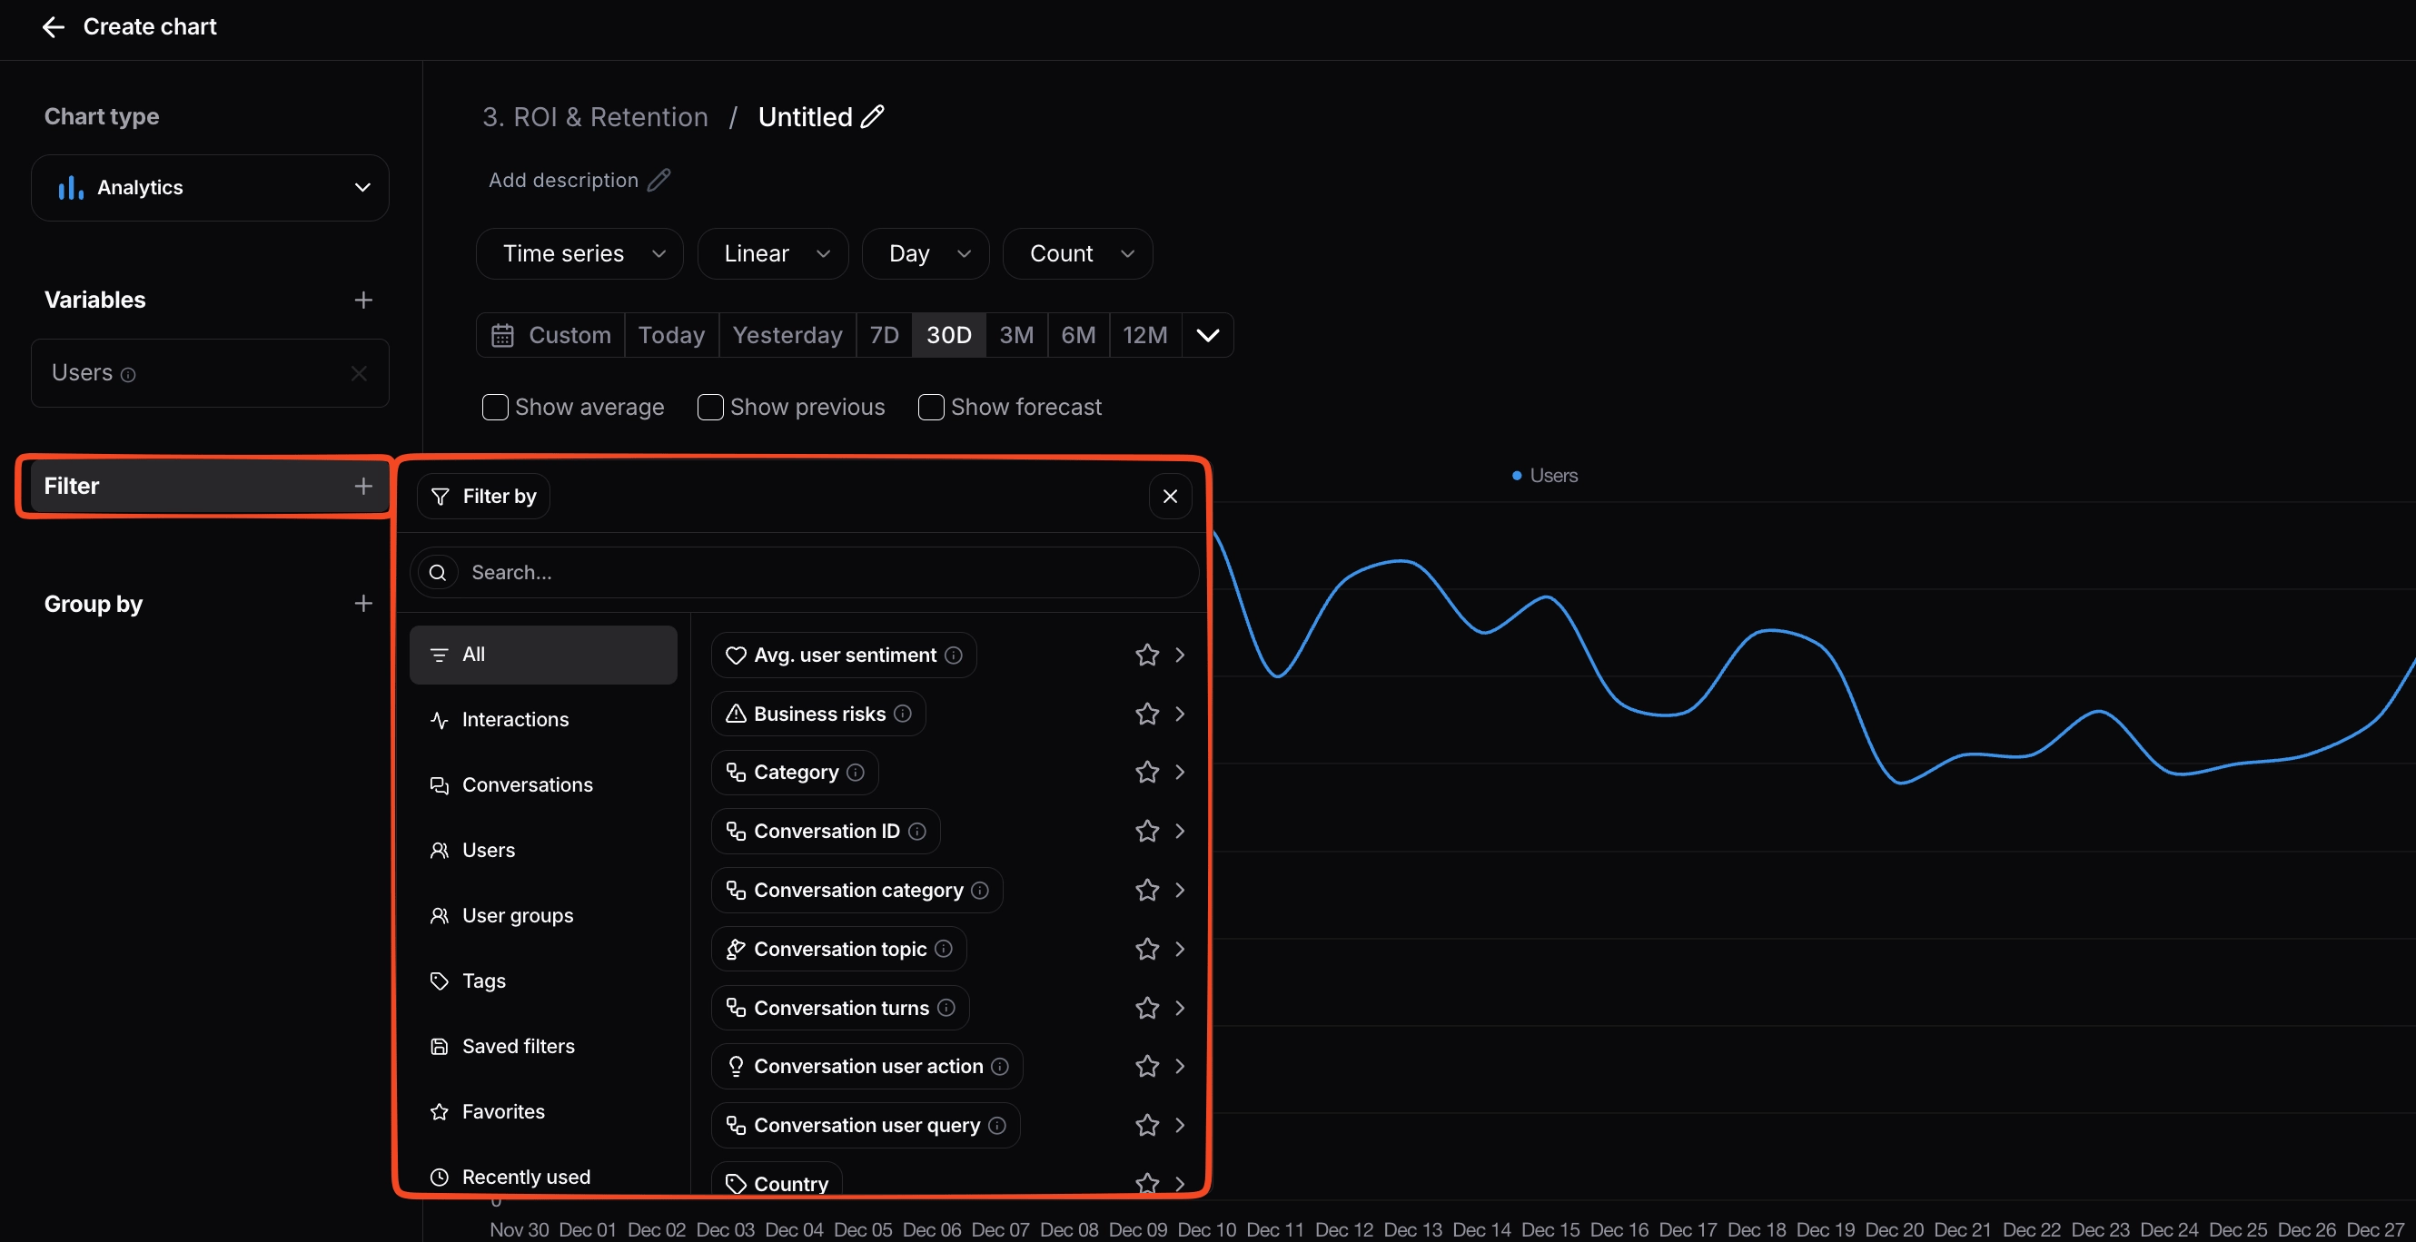
Task: Choose the Avg. user sentiment filter
Action: click(844, 655)
